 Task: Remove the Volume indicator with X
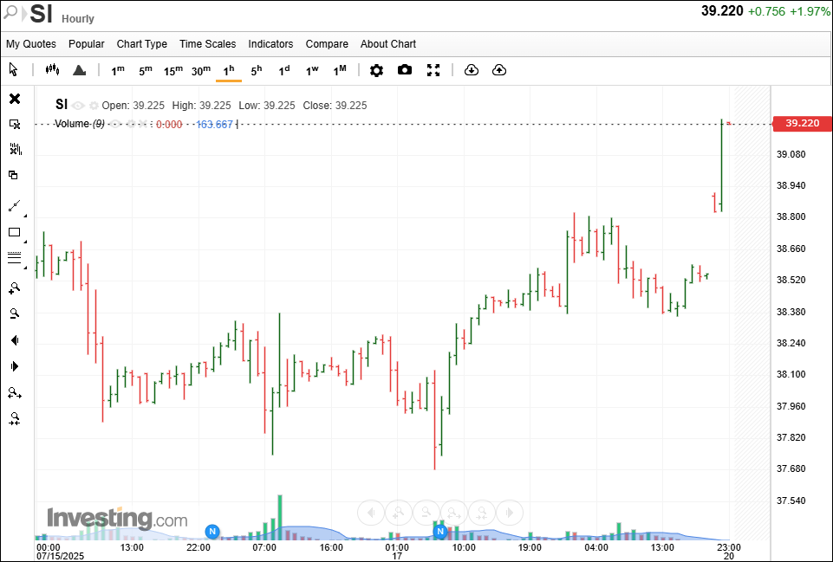coord(142,124)
